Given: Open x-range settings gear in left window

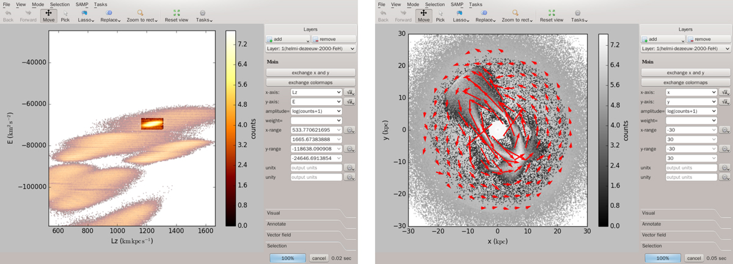Looking at the screenshot, I should pos(350,130).
